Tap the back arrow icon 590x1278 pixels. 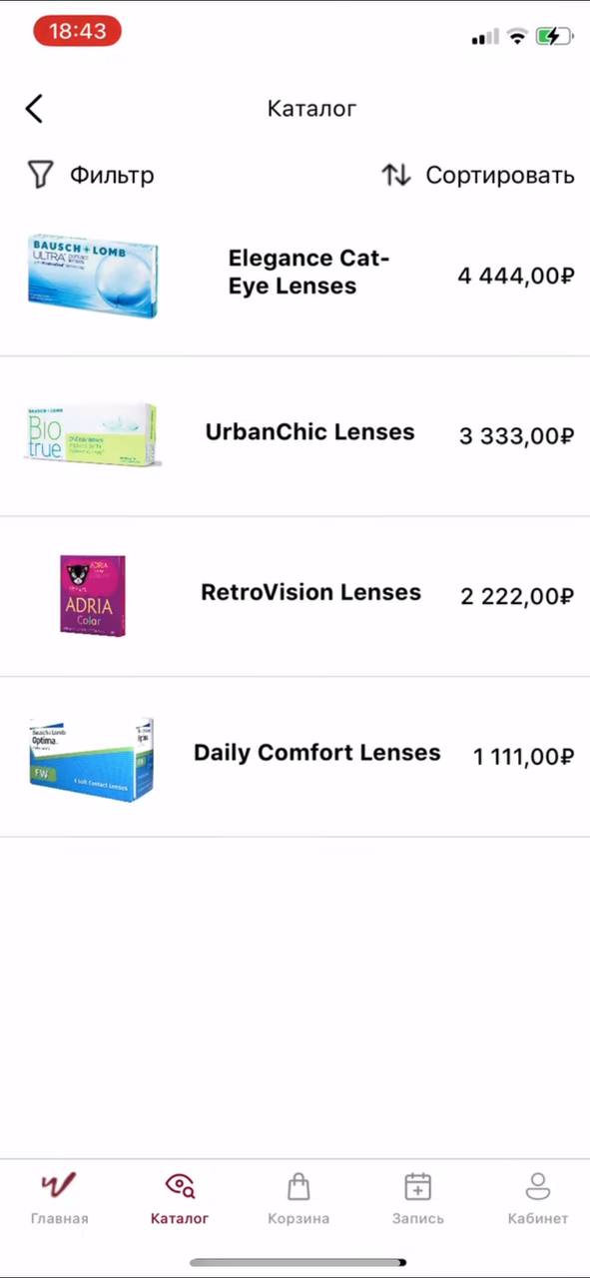pos(34,108)
